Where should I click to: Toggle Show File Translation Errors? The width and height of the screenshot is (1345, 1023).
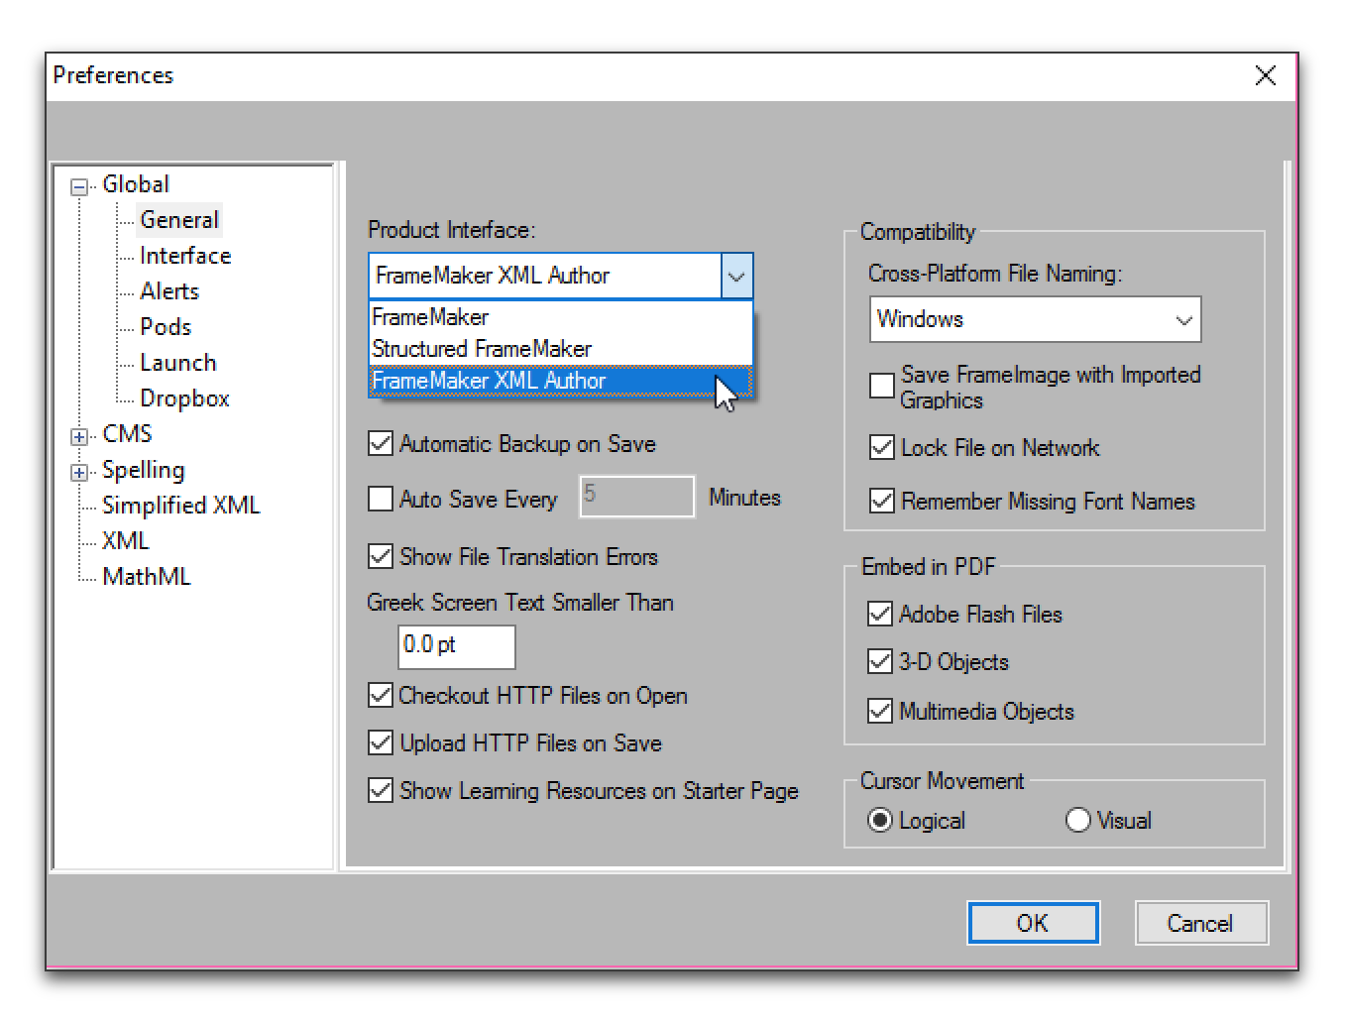pos(381,555)
